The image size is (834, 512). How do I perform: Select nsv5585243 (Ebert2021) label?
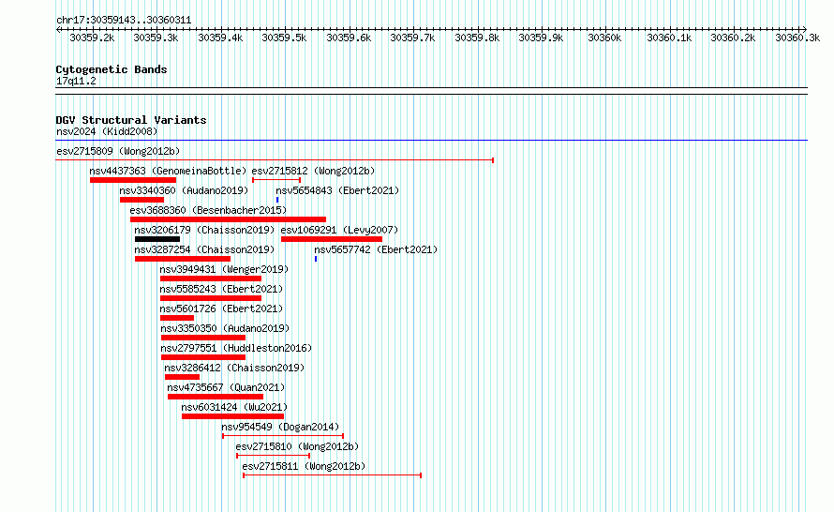221,289
